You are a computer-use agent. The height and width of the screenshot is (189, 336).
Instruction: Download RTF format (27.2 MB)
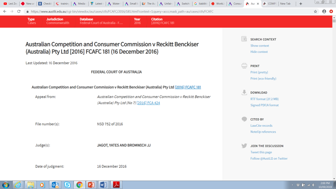tap(265, 99)
